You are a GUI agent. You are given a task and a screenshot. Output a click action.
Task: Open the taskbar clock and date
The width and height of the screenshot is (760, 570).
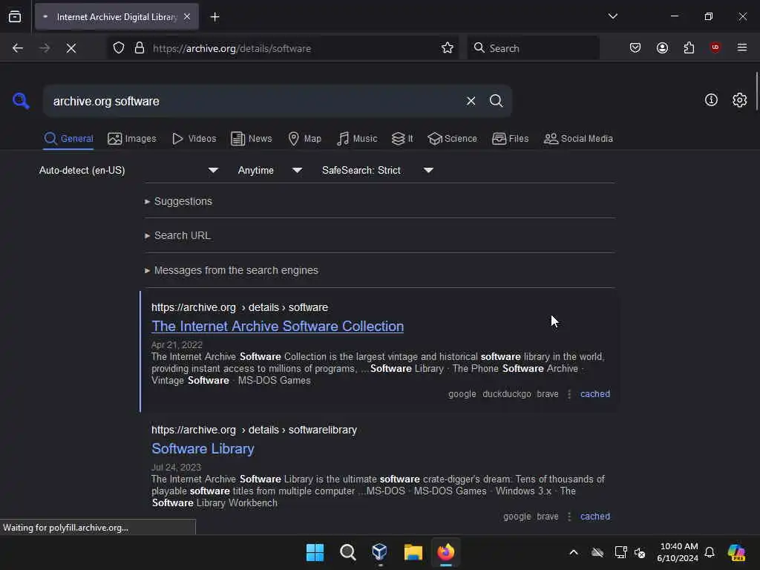pos(678,552)
